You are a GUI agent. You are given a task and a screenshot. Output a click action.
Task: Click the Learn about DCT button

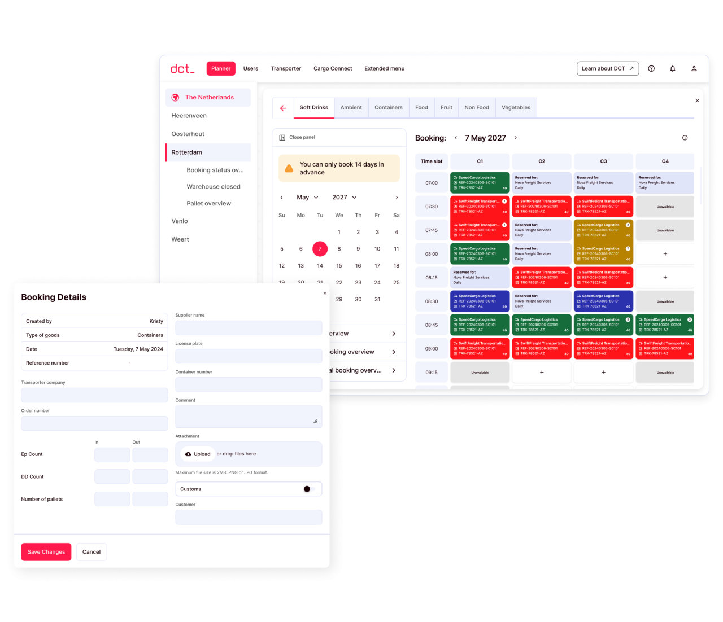[x=607, y=69]
